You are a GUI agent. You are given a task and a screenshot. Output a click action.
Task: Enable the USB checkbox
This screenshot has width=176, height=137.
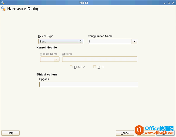pyautogui.click(x=94, y=67)
